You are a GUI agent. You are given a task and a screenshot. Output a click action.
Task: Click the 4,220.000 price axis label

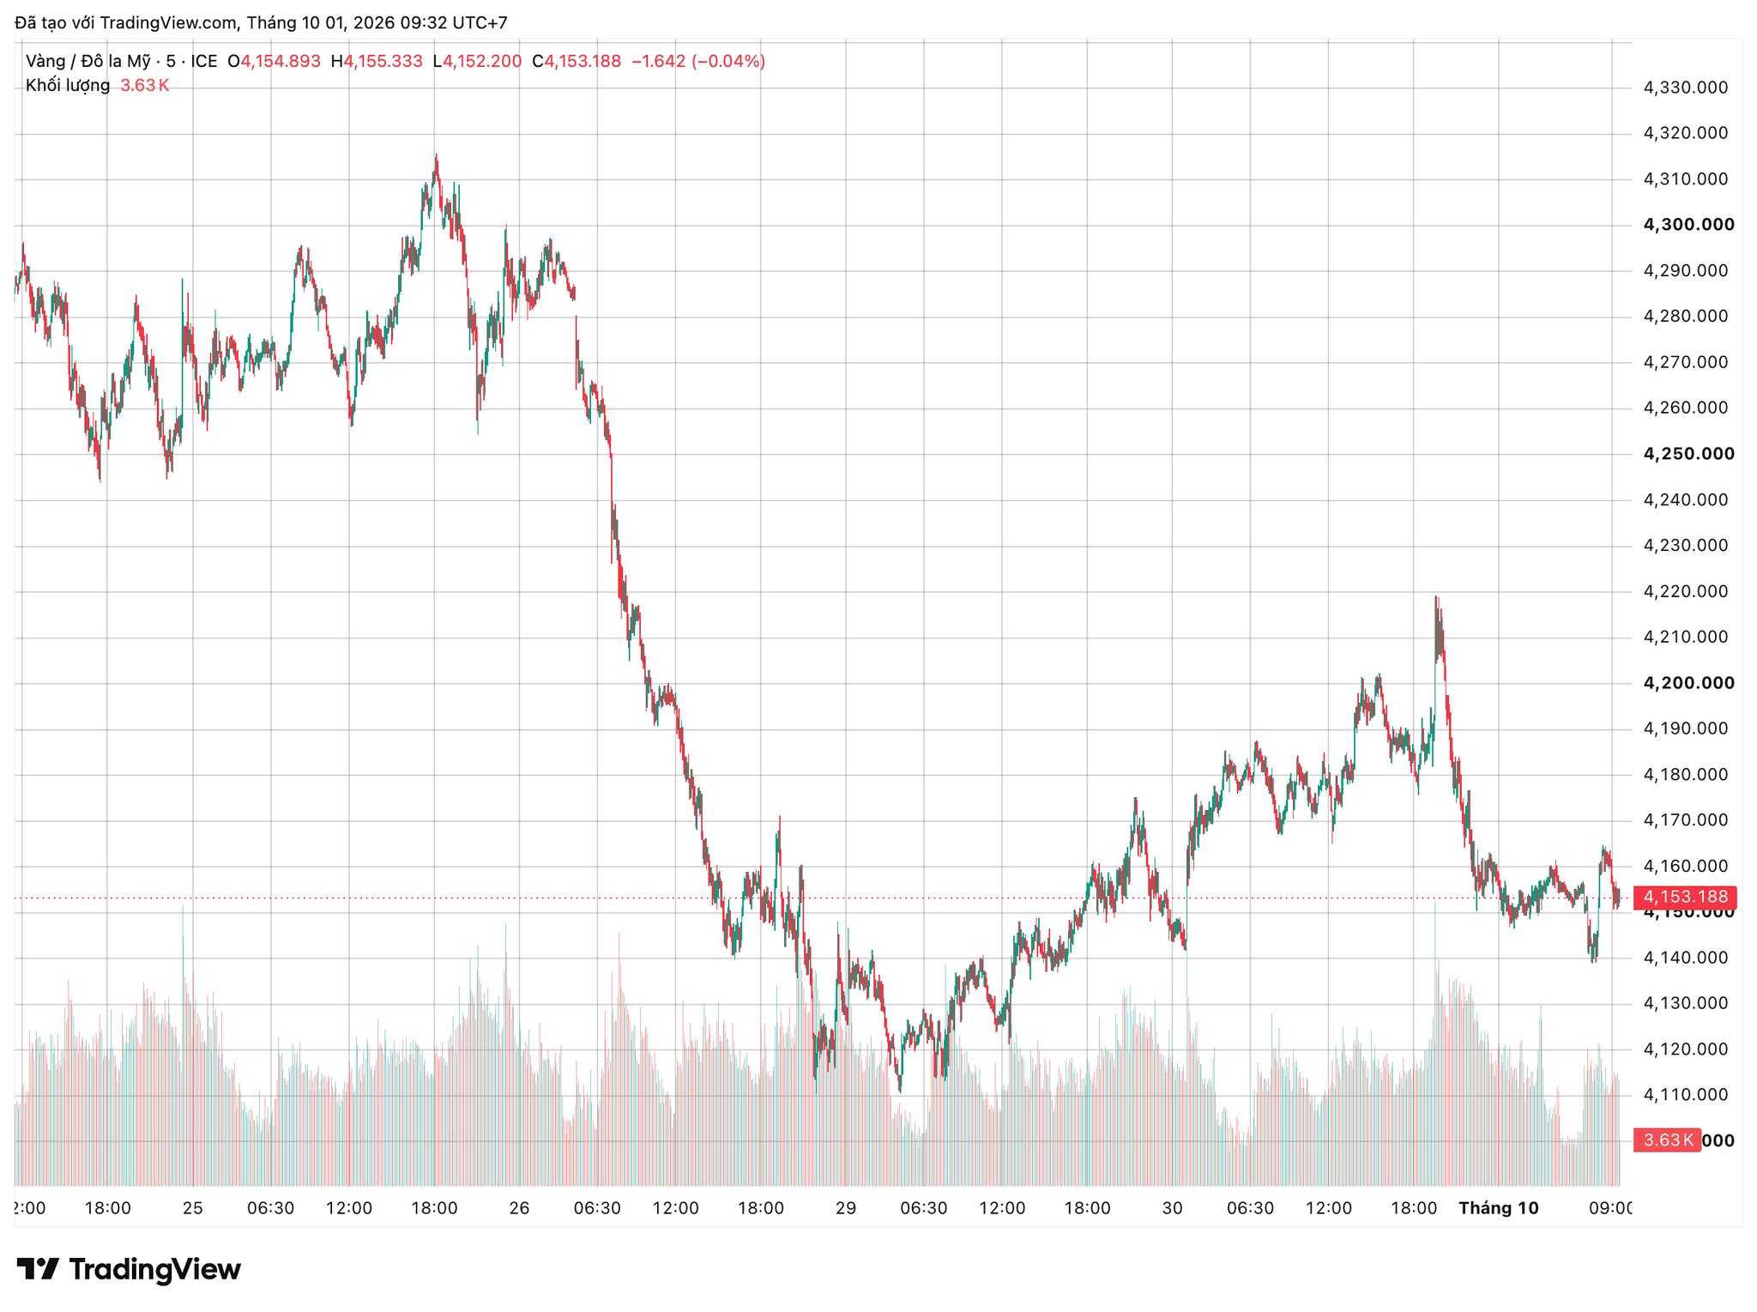(1685, 591)
